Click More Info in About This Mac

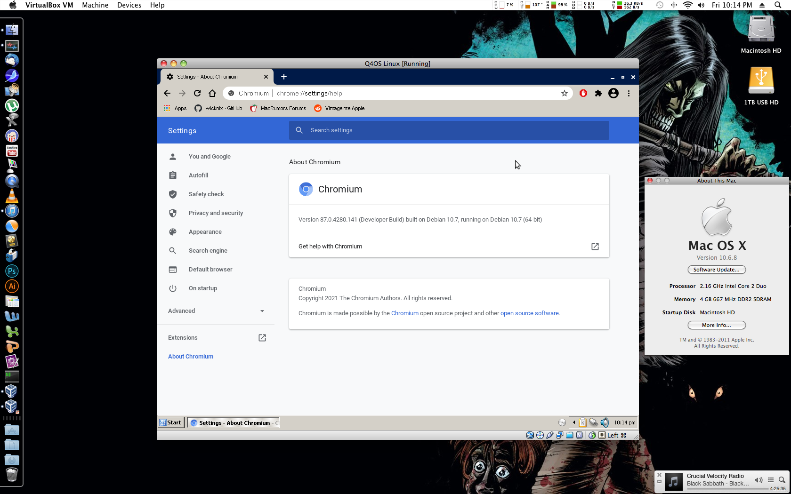pos(717,325)
